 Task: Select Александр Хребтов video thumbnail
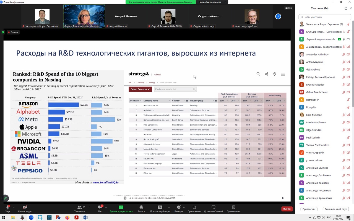tap(252, 16)
